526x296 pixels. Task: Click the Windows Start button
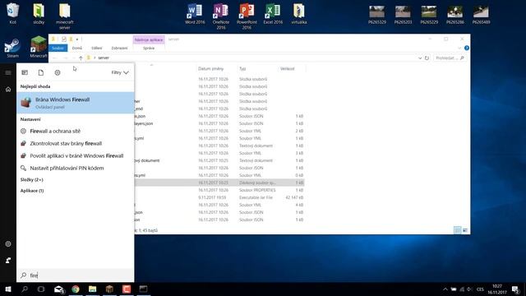click(x=8, y=289)
